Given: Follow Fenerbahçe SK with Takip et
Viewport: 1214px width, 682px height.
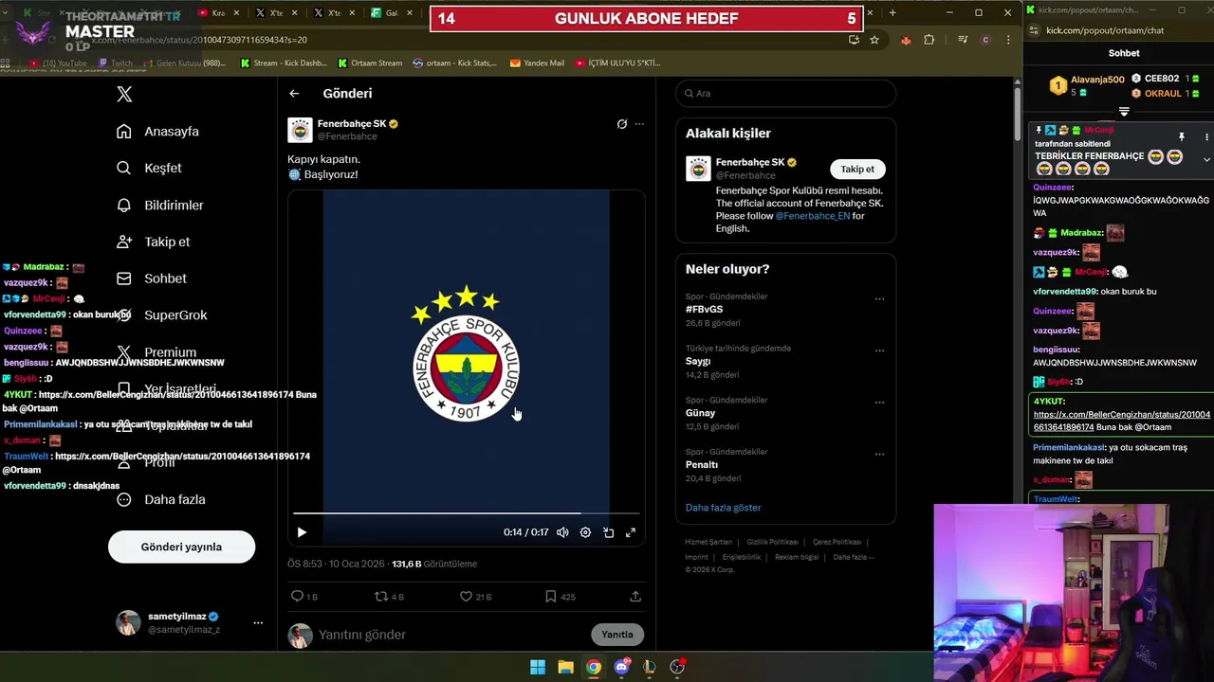Looking at the screenshot, I should (857, 169).
